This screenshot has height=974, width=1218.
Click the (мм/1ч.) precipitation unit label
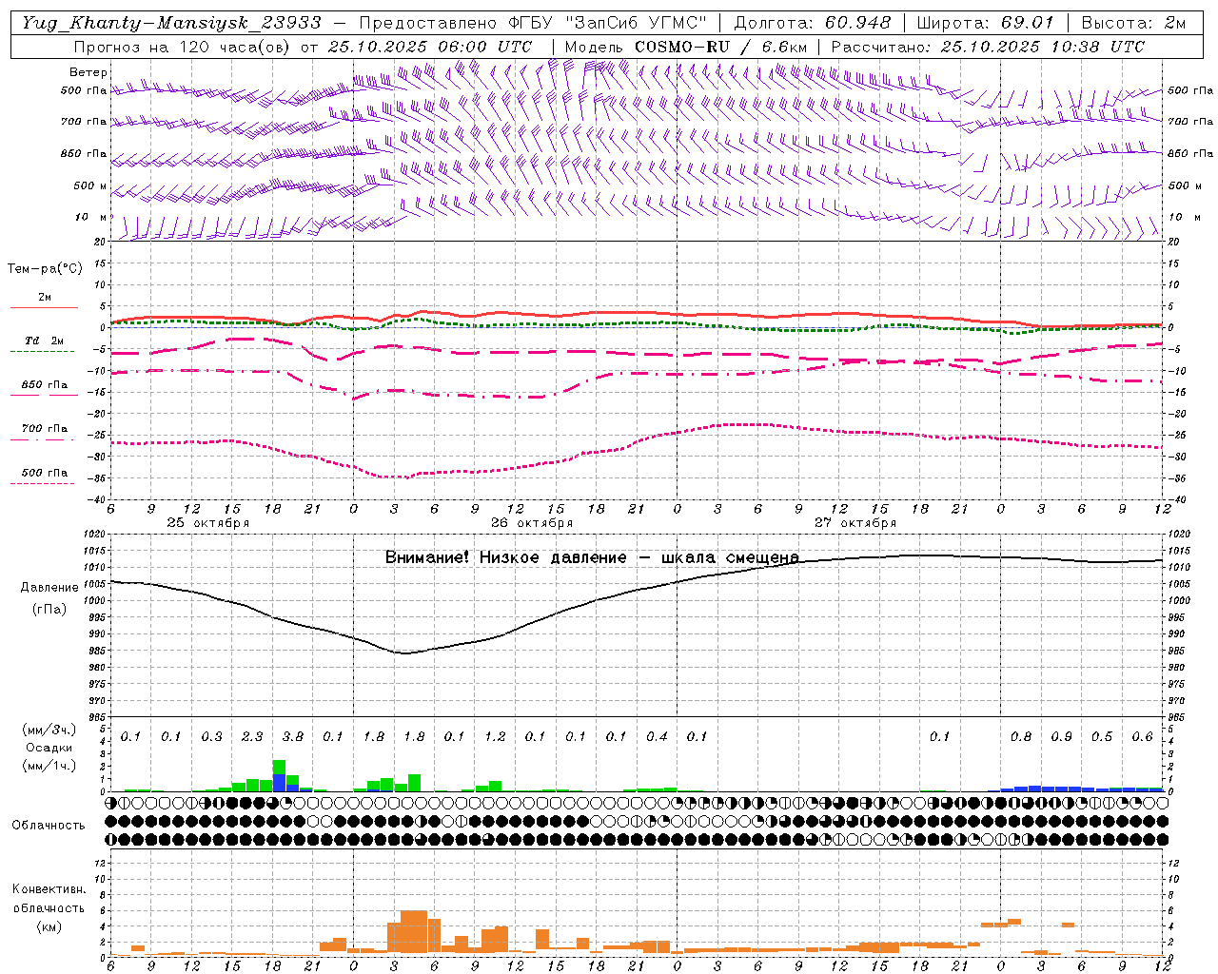tap(49, 766)
